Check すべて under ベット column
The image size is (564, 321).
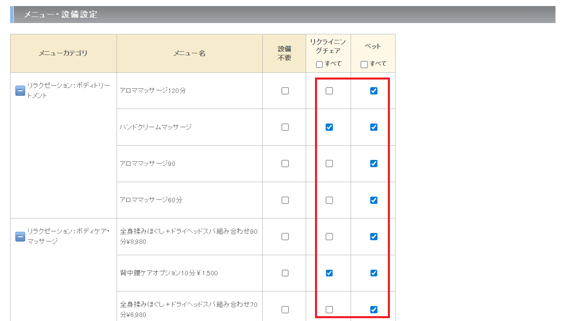click(x=364, y=64)
